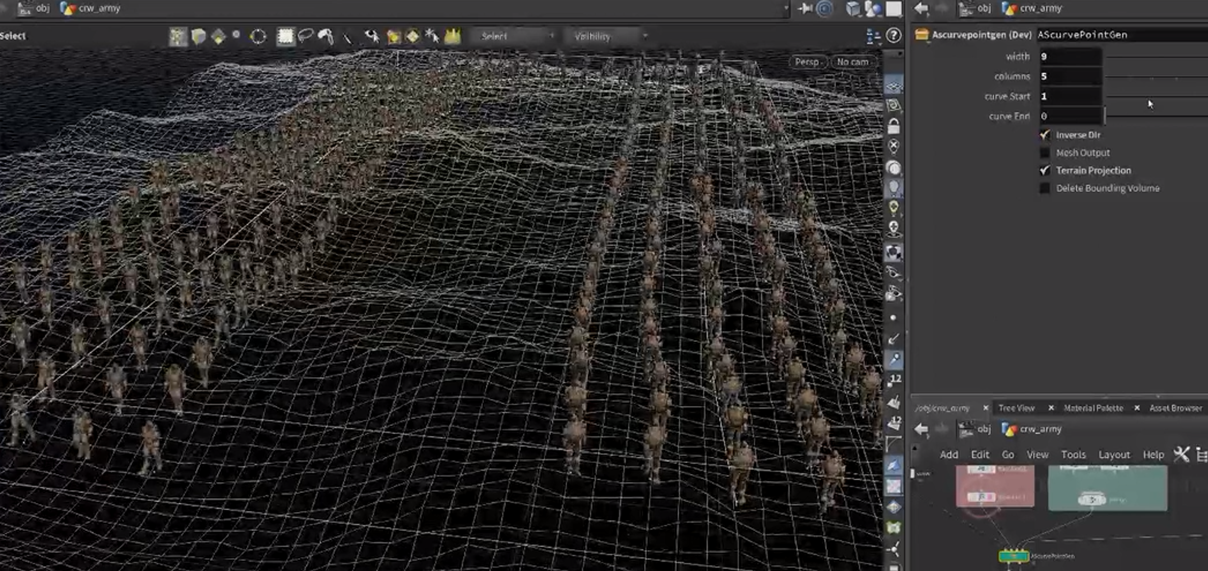The width and height of the screenshot is (1208, 571).
Task: Click in the curve End field
Action: click(1070, 116)
